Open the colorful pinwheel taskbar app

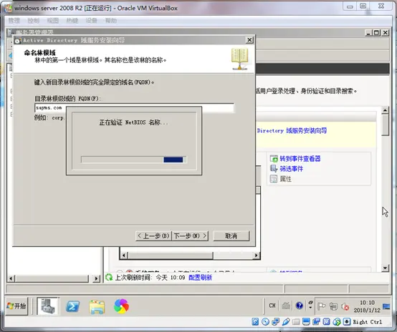121,306
